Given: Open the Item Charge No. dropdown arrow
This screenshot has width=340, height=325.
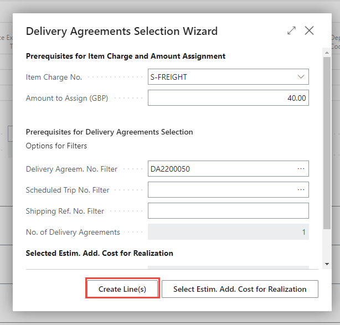Looking at the screenshot, I should pos(301,77).
